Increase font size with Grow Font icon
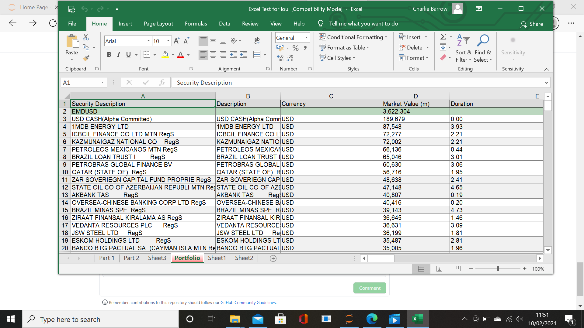This screenshot has width=584, height=328. 176,40
